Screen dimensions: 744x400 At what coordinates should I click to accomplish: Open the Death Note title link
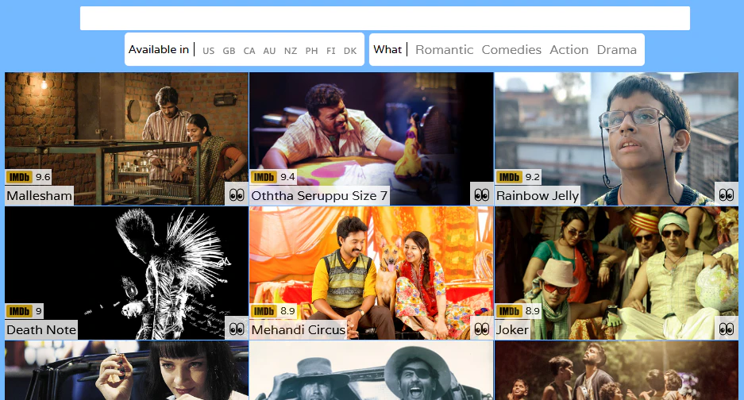click(x=41, y=329)
